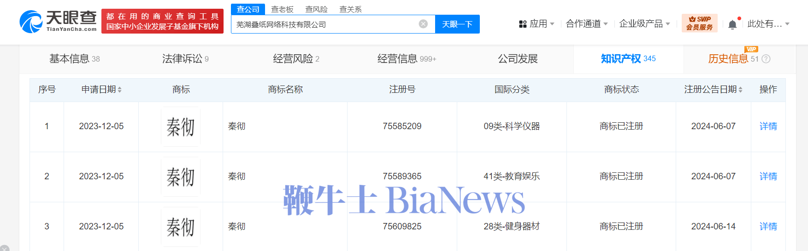The height and width of the screenshot is (251, 808).
Task: Switch to 公司发展 tab
Action: pyautogui.click(x=518, y=59)
